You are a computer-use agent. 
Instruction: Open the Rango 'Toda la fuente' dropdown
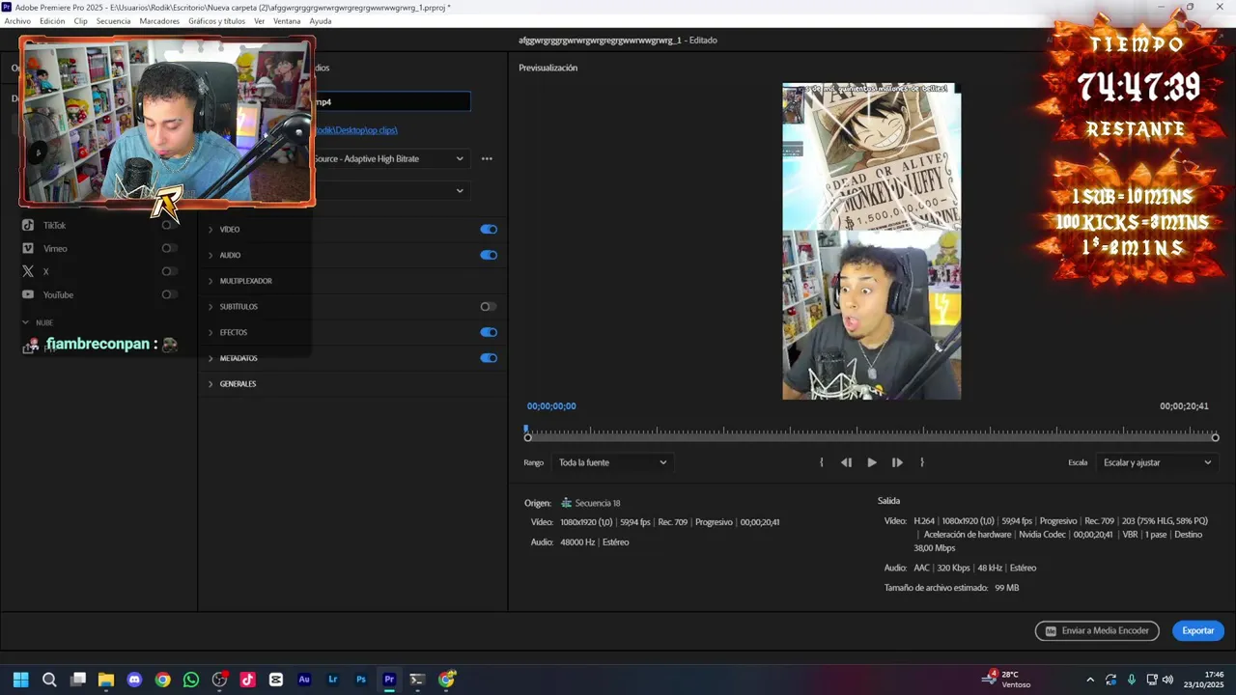(612, 462)
